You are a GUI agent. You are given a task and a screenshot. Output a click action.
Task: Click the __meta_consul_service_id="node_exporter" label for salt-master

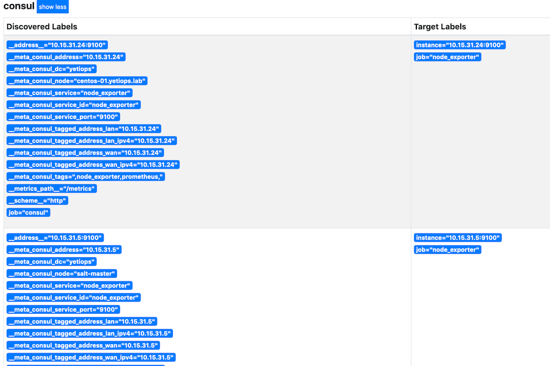click(x=73, y=297)
